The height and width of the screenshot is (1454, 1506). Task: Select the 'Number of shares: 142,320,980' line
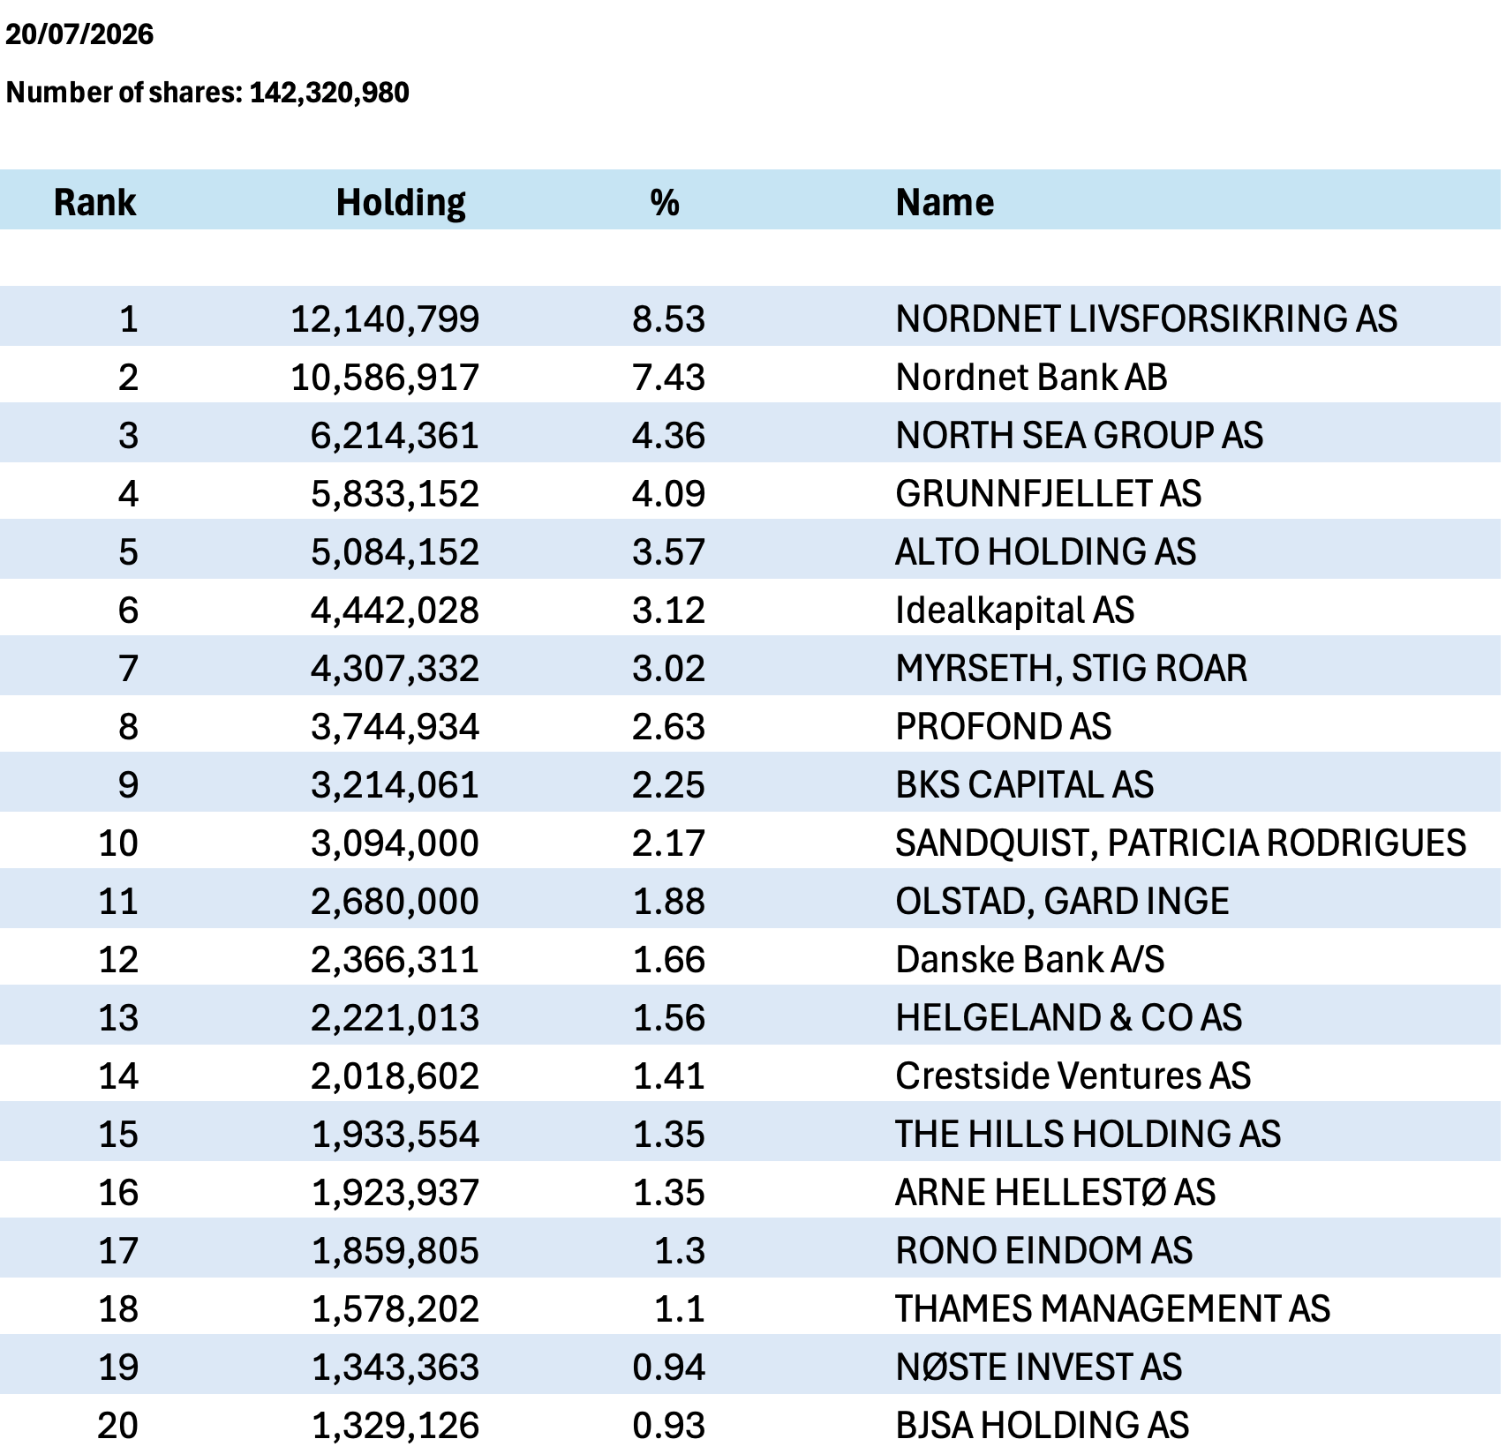[x=207, y=93]
